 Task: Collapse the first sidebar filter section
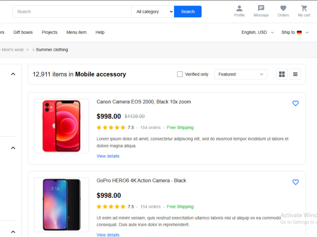13,74
